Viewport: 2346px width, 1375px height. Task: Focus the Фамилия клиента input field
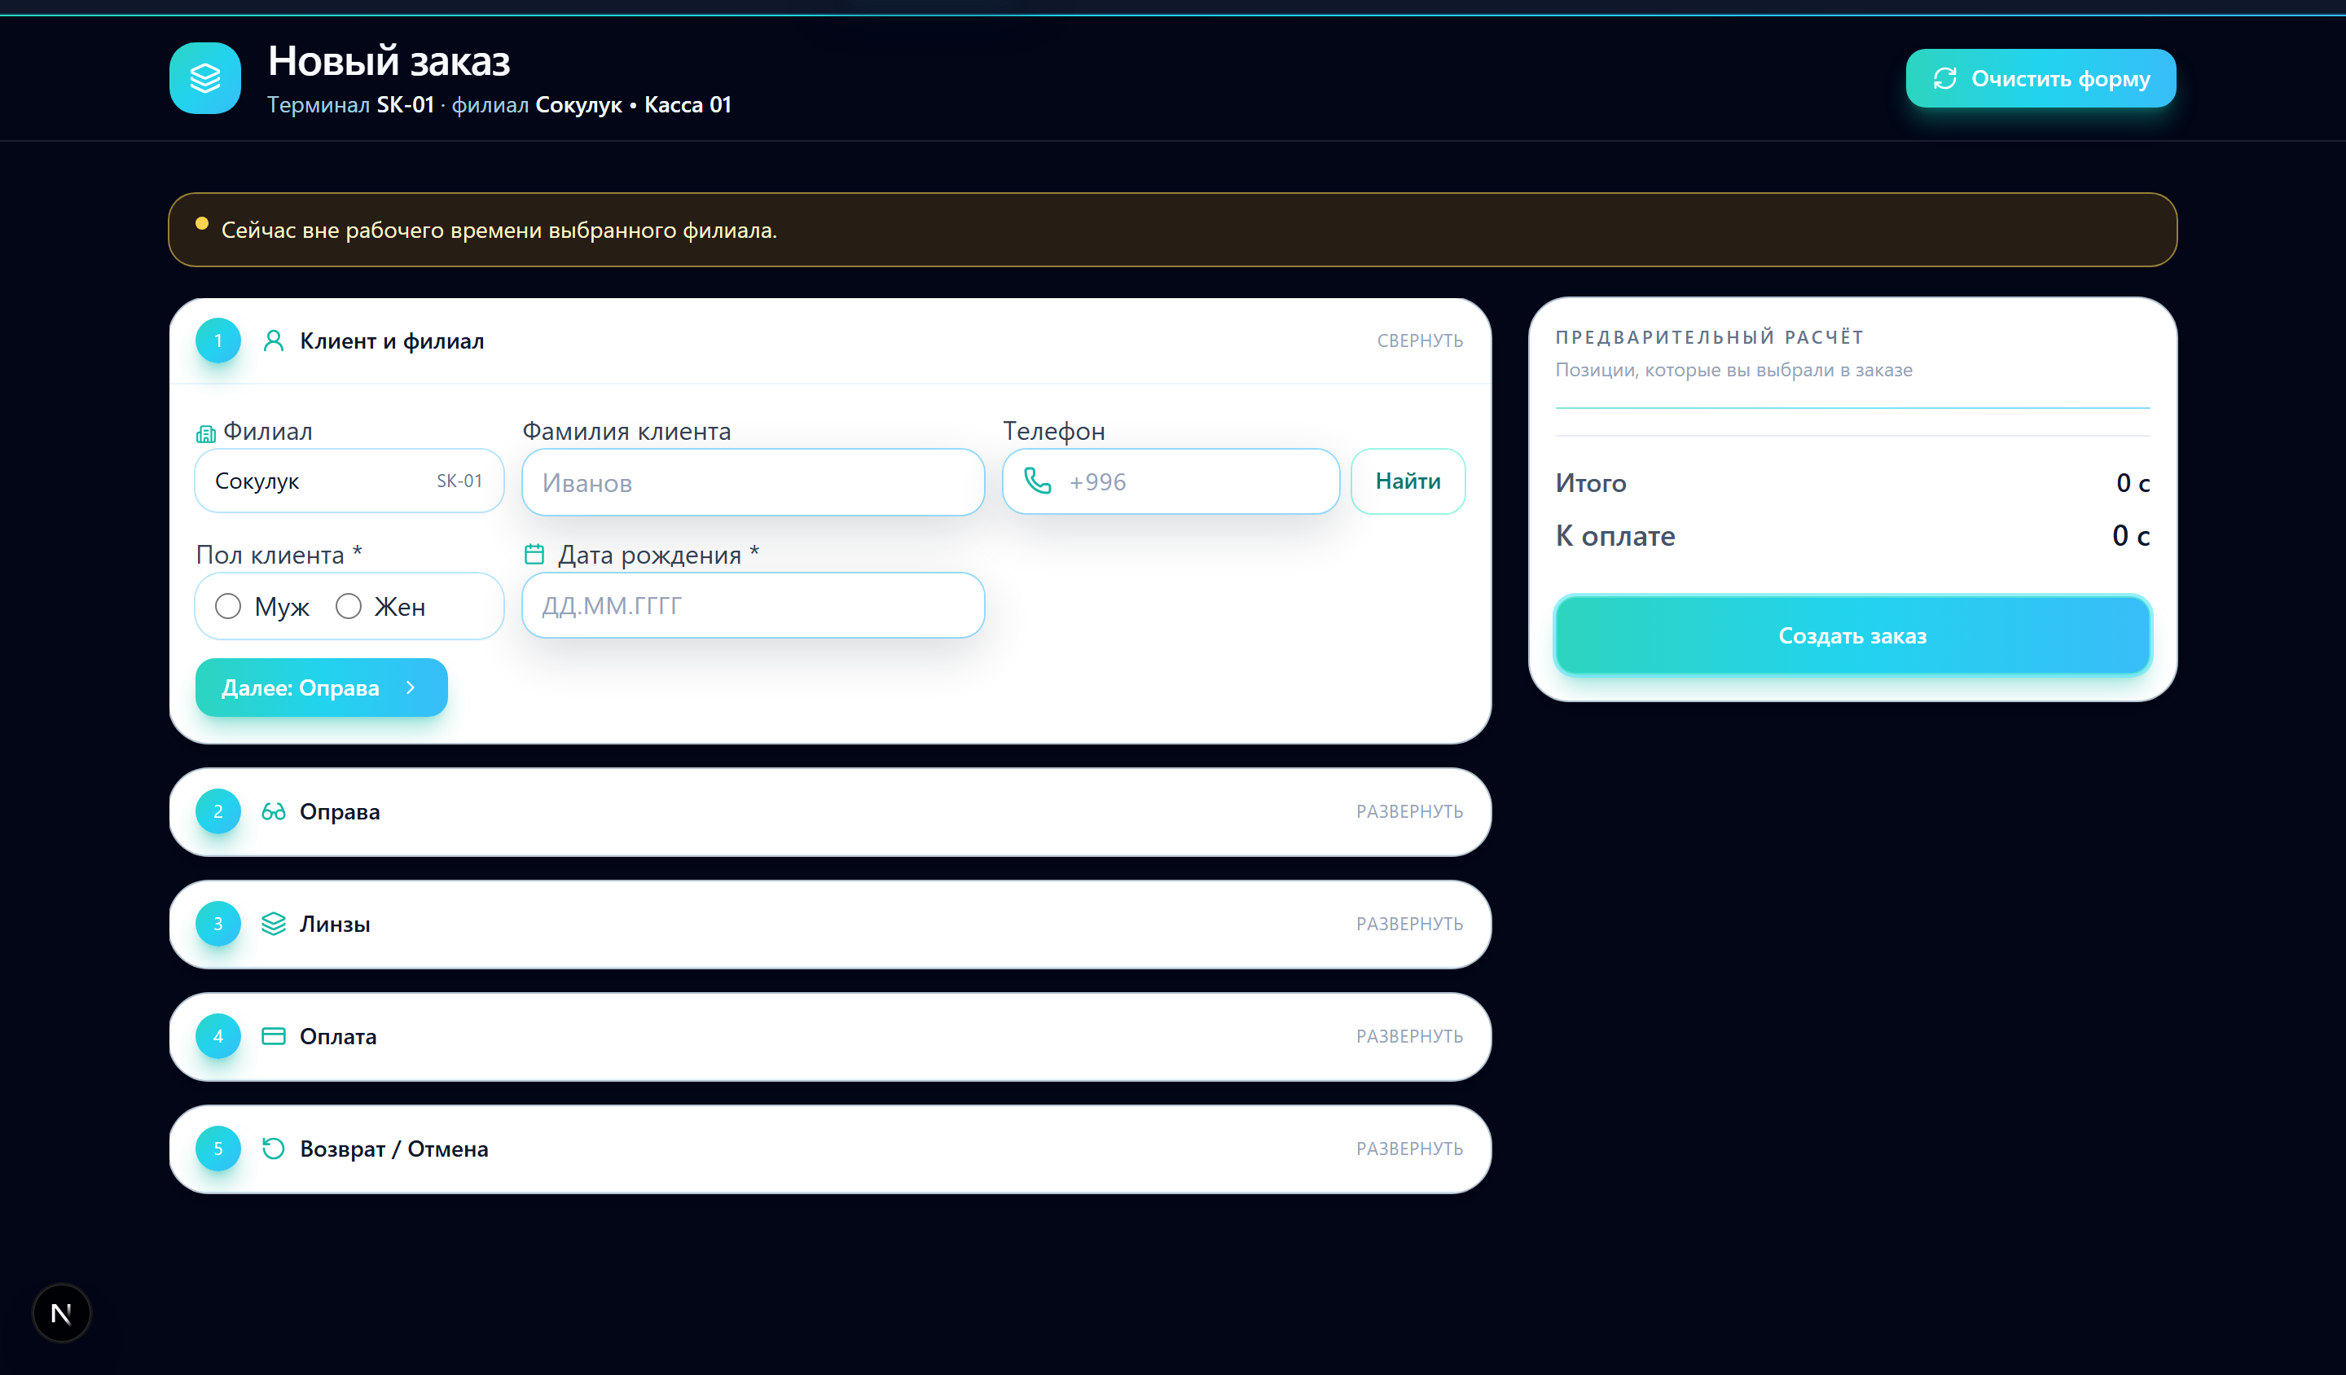(x=752, y=482)
